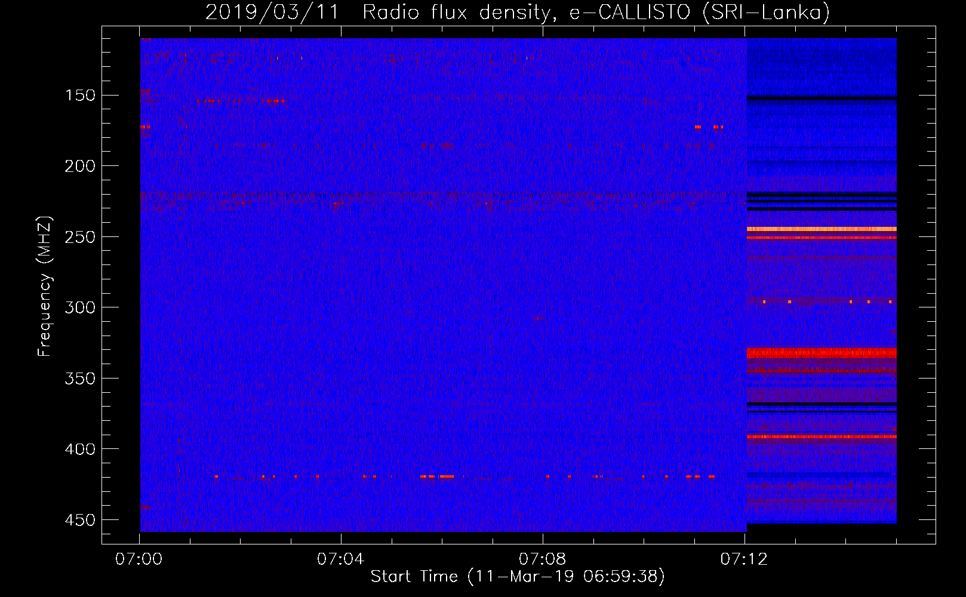This screenshot has width=966, height=597.
Task: Select the 07:00 time axis label
Action: tap(139, 559)
